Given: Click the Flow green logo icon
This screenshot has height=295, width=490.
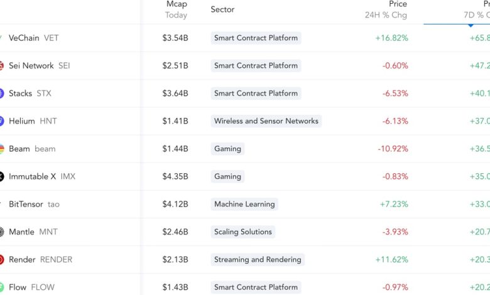Looking at the screenshot, I should pyautogui.click(x=1, y=287).
